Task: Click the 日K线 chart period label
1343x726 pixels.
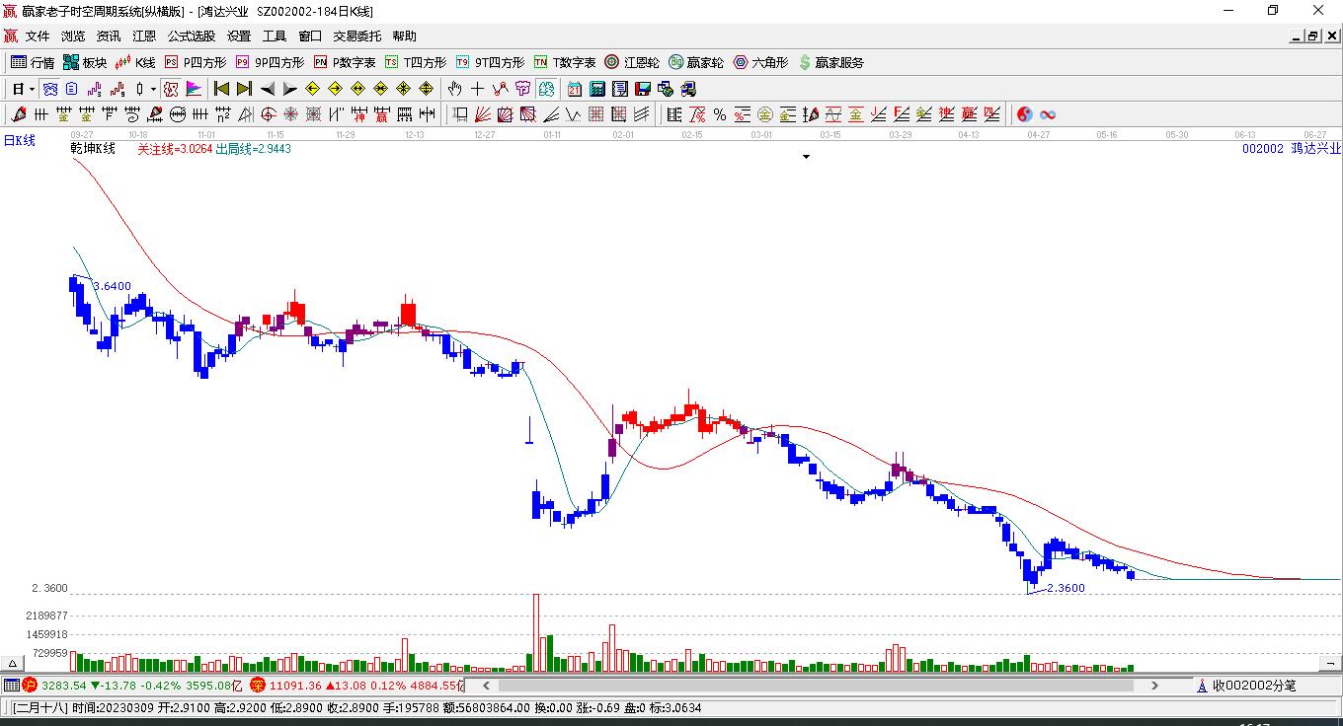Action: [x=19, y=141]
